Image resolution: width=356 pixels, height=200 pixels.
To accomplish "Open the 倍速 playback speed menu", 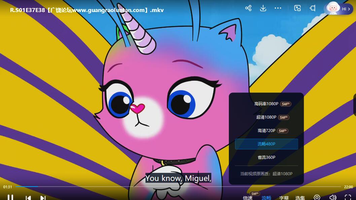I will click(x=247, y=198).
